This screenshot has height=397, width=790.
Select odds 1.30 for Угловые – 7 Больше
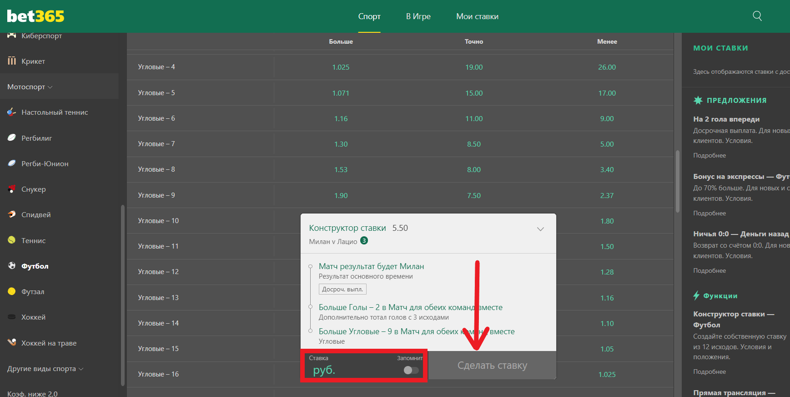coord(341,144)
